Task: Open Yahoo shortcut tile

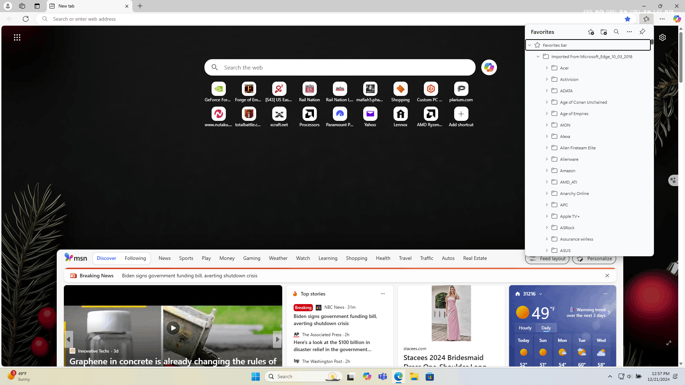Action: 370,117
